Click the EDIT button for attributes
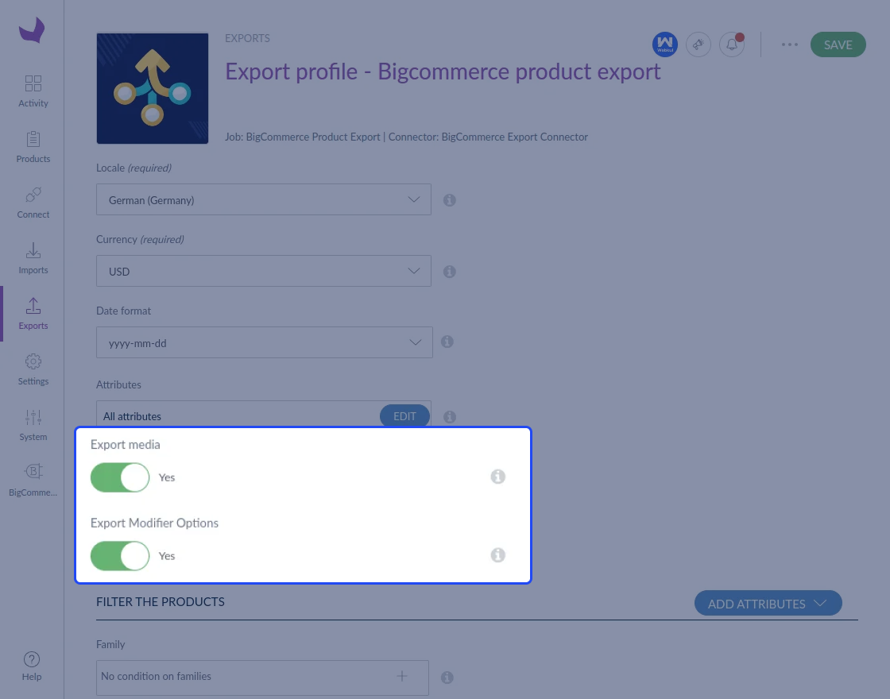890x699 pixels. coord(404,416)
